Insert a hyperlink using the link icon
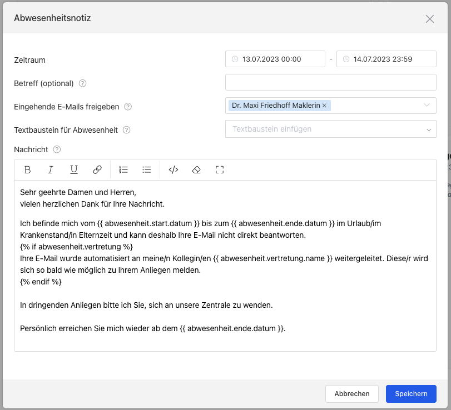 pos(97,170)
